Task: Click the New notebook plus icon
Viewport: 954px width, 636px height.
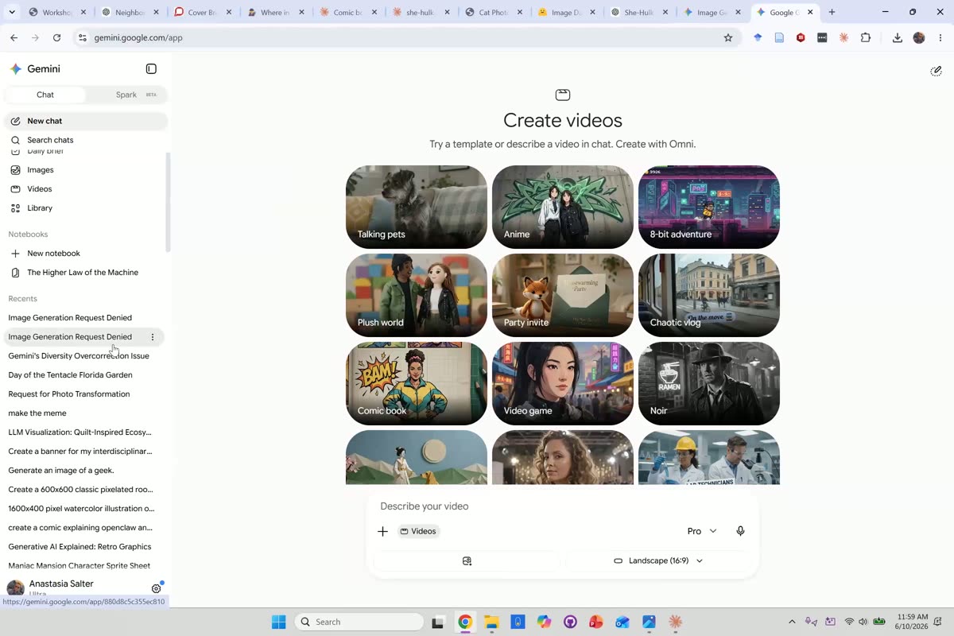Action: pos(15,254)
